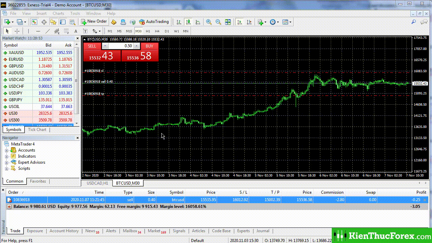The image size is (432, 243).
Task: Toggle AutoTrading on or off
Action: [154, 22]
